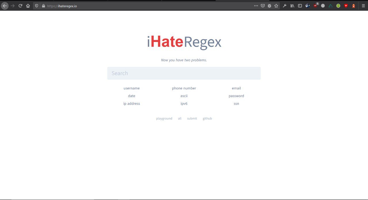Viewport: 368px width, 200px height.
Task: Open the ip address regex
Action: point(132,104)
